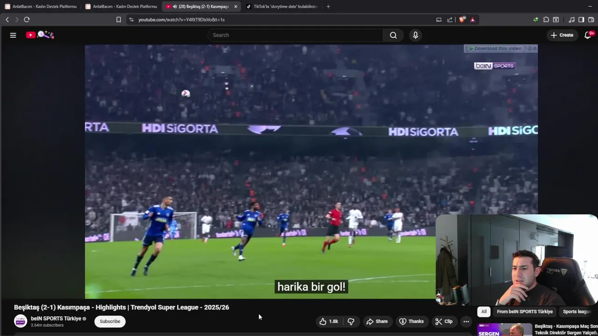The width and height of the screenshot is (598, 336).
Task: Open a new browser tab
Action: [x=328, y=7]
